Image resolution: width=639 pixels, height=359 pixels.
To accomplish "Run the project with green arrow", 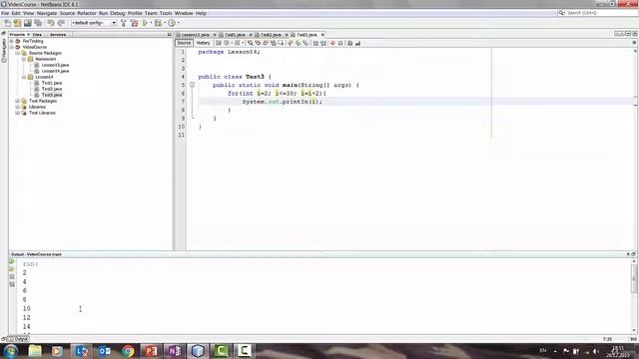I will pos(145,23).
